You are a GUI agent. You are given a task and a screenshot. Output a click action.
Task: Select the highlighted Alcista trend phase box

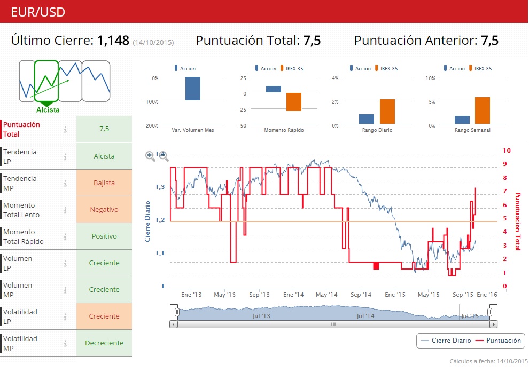[46, 81]
